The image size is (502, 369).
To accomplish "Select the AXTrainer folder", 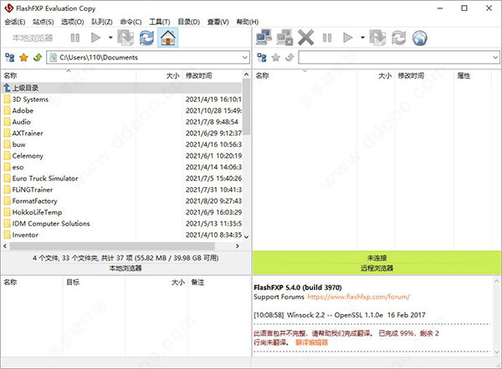I will 28,134.
